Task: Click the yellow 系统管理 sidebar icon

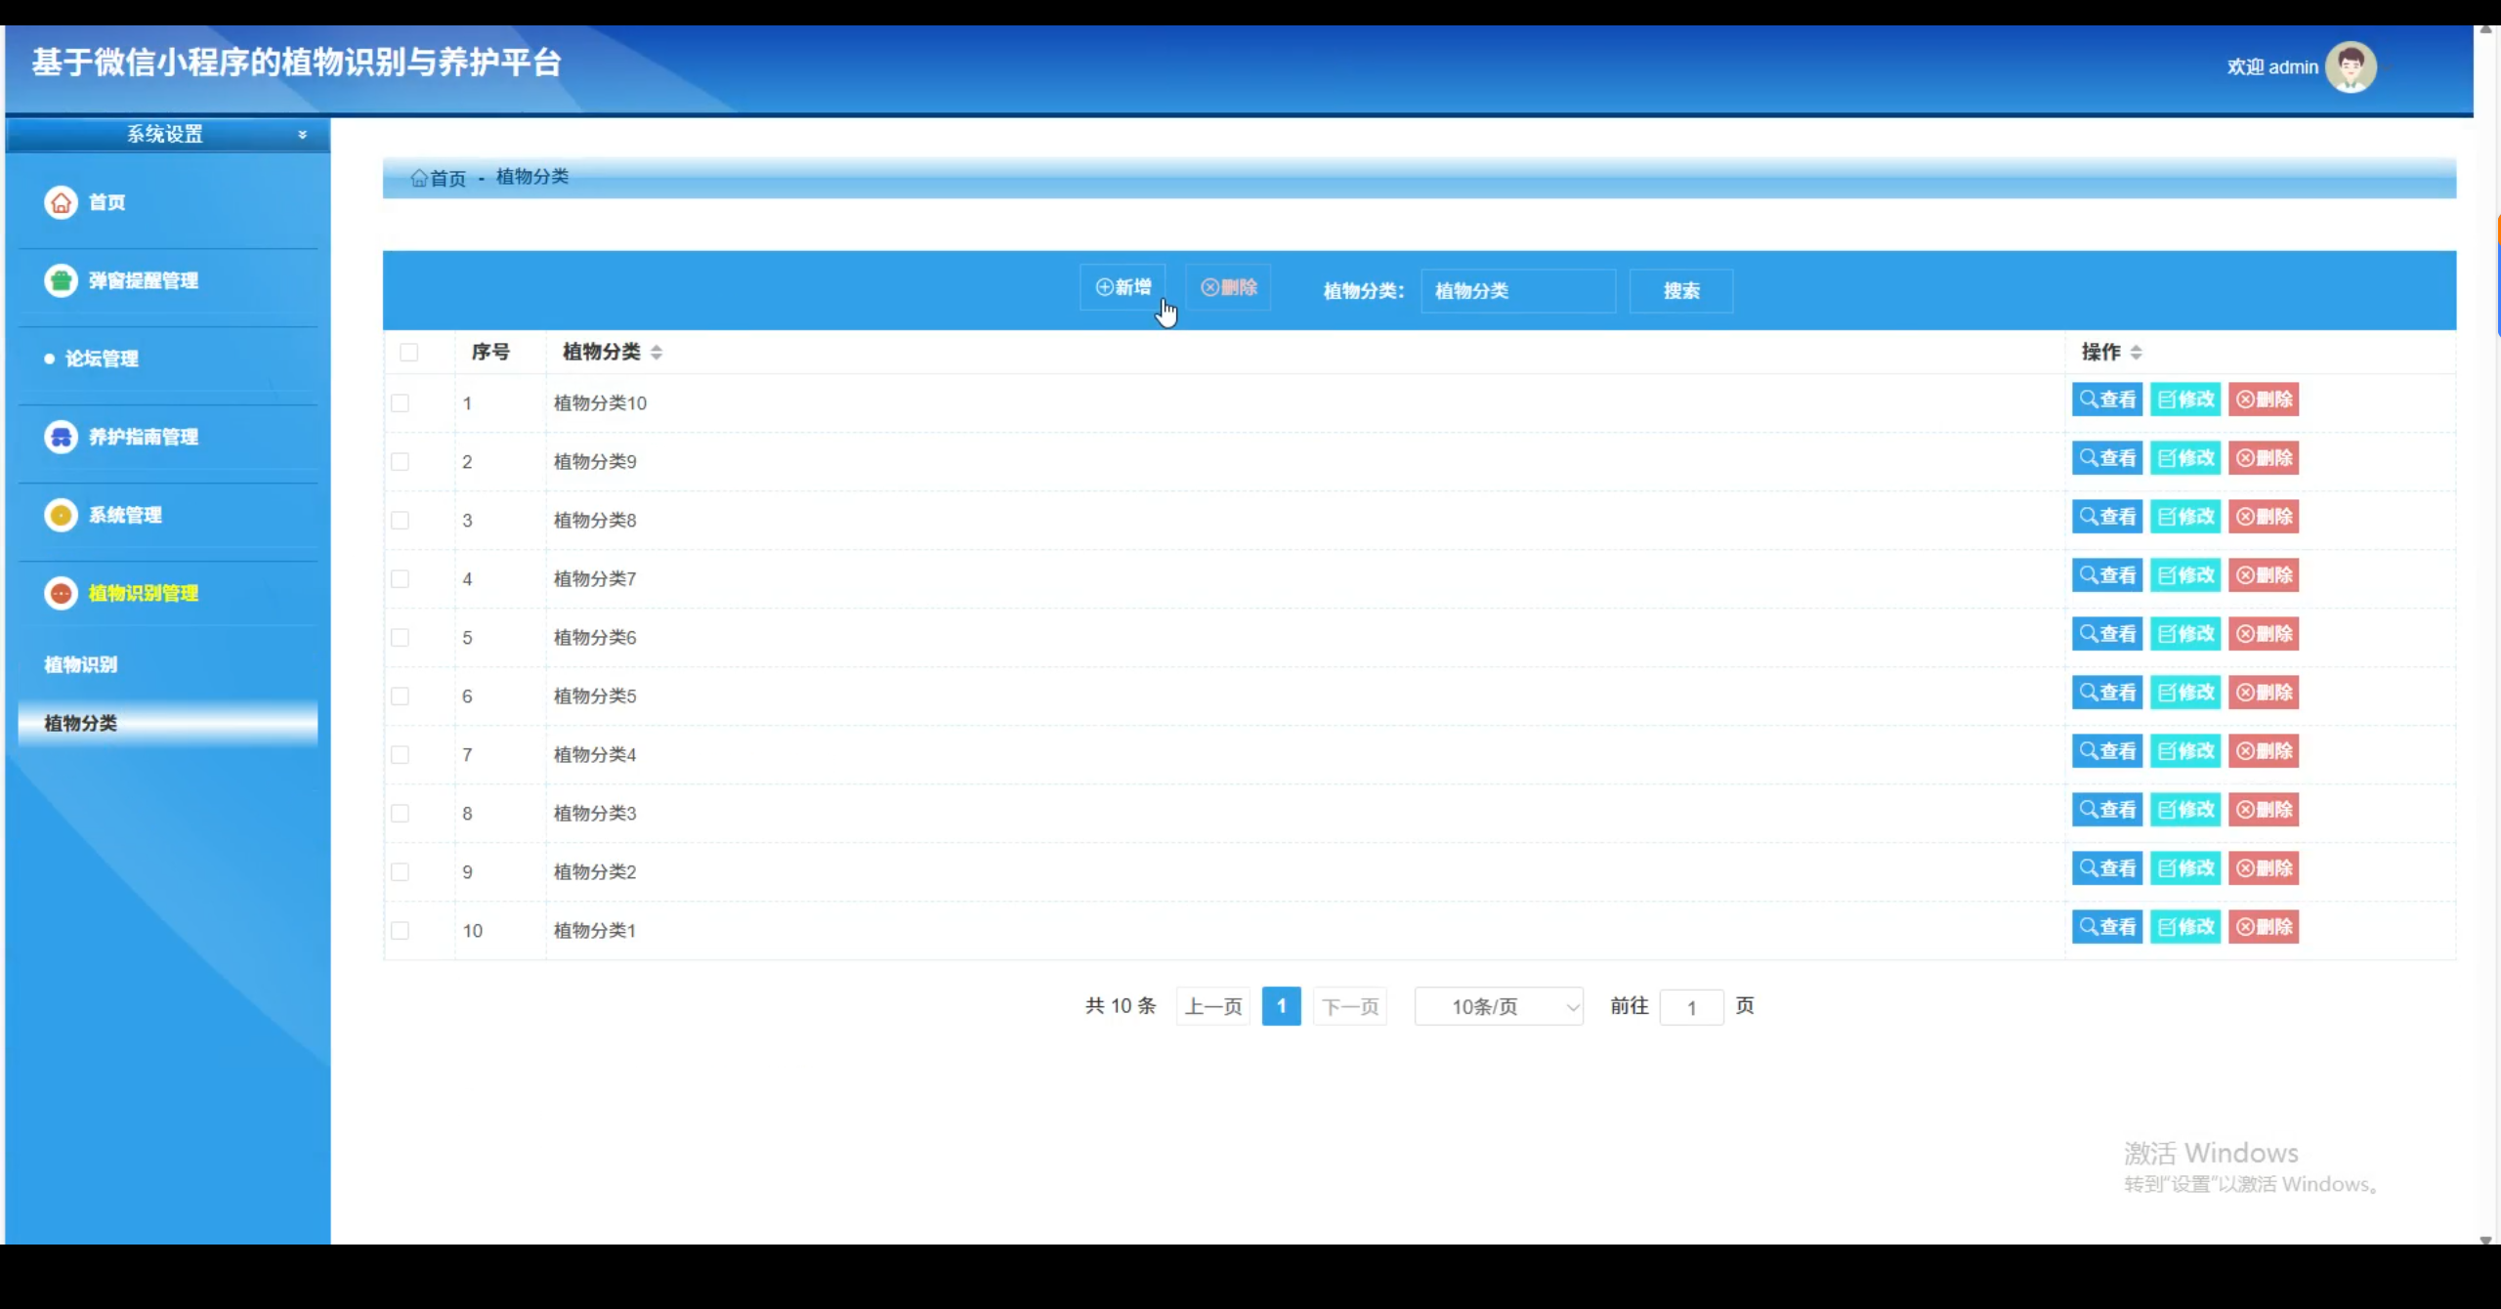Action: [x=61, y=515]
